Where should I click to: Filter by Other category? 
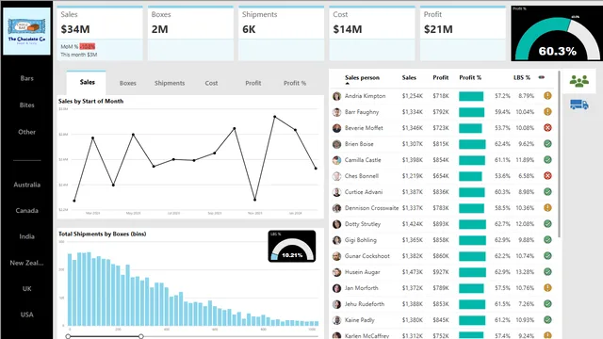click(26, 132)
